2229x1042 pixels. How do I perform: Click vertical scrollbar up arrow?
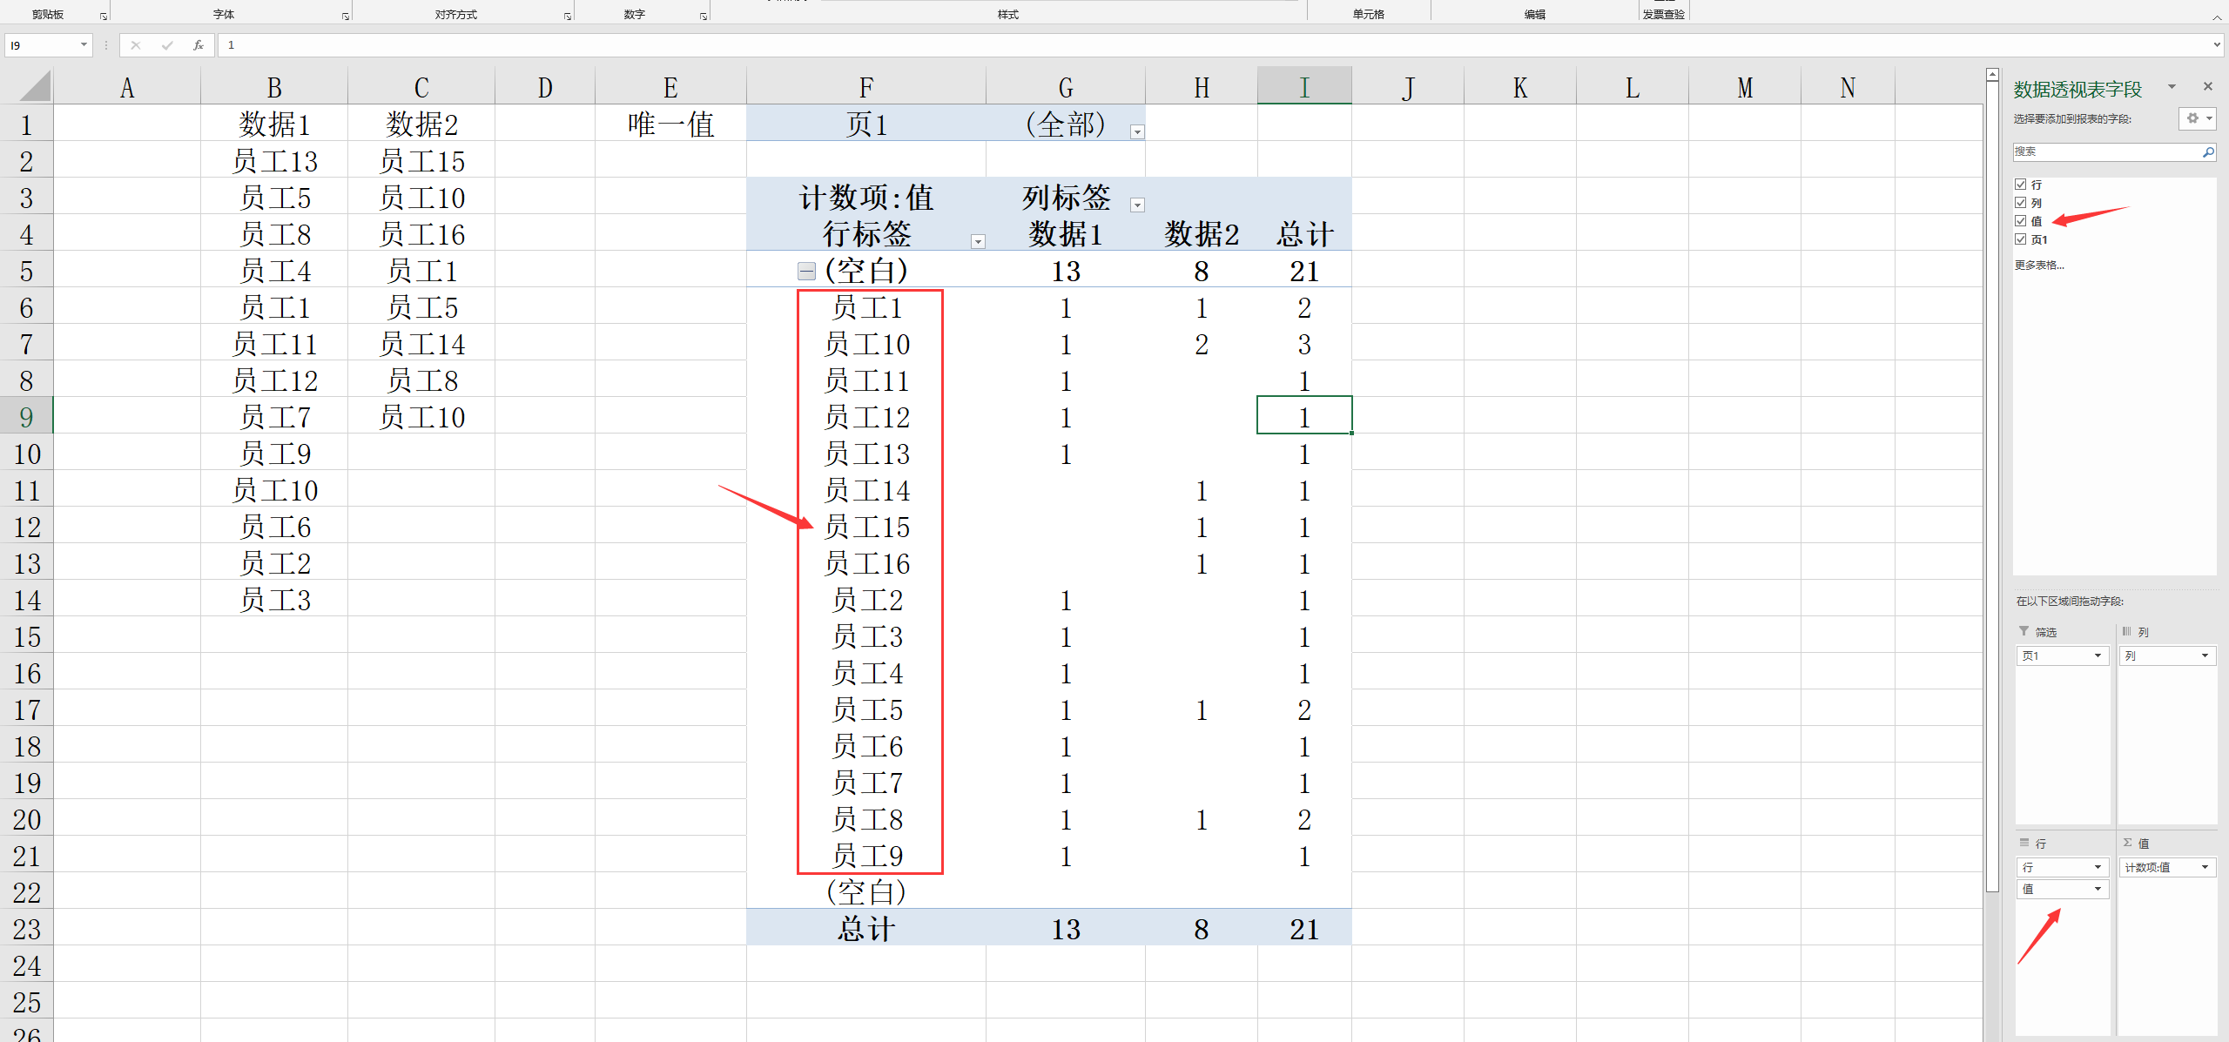point(1992,75)
